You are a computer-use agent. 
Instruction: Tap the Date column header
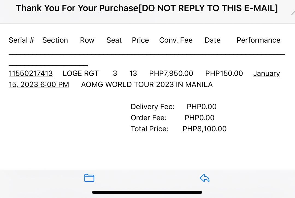click(213, 40)
